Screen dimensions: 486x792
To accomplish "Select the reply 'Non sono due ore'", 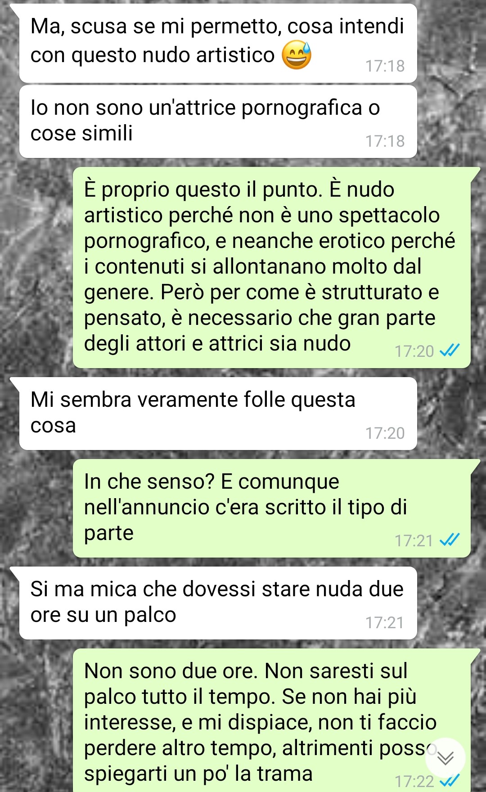I will [x=272, y=720].
